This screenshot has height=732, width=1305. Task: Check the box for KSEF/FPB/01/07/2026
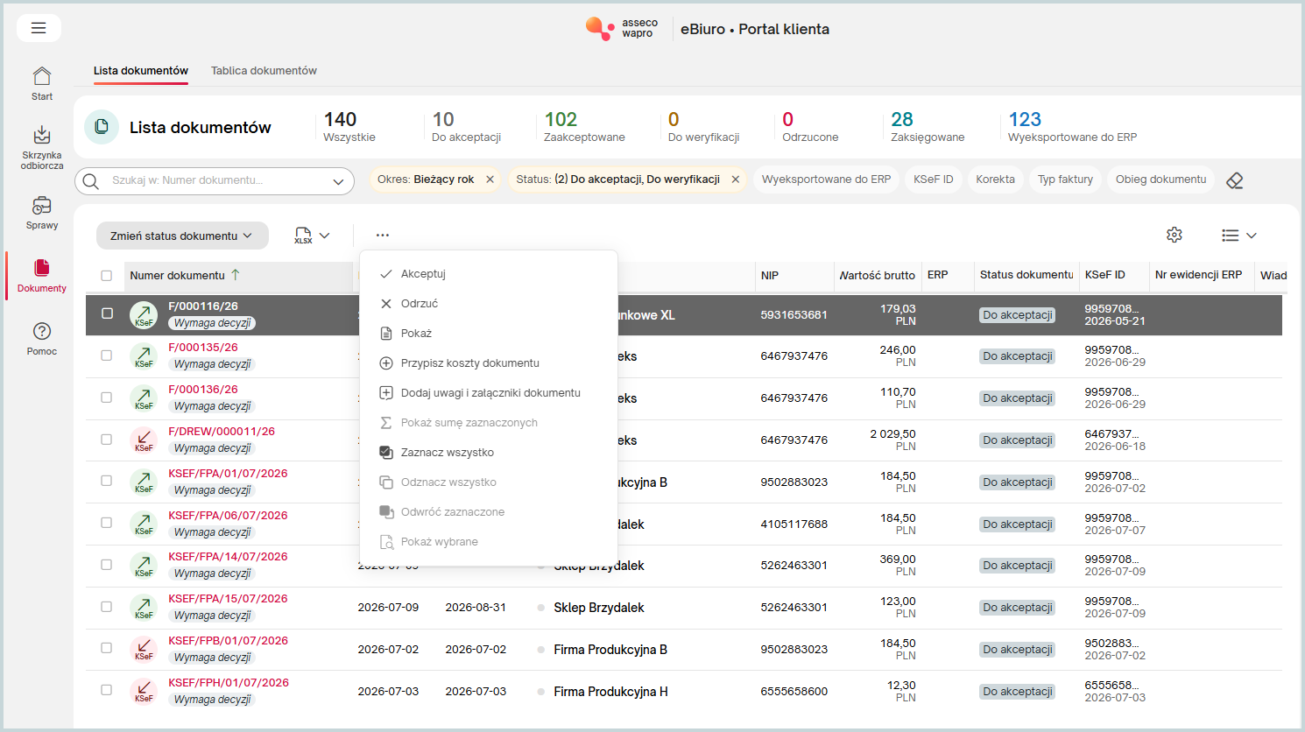[107, 648]
